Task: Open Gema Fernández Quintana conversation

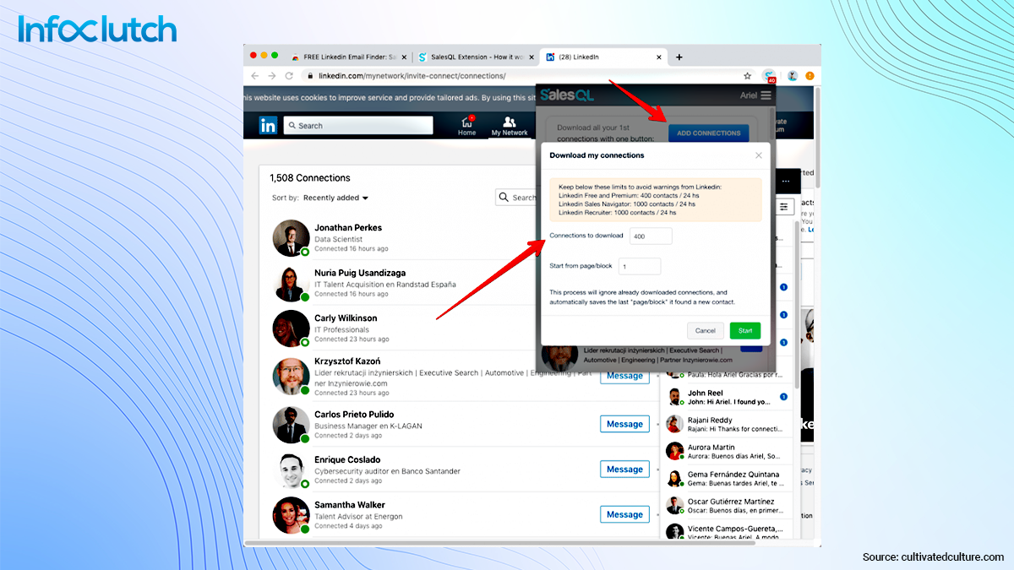Action: pos(727,479)
